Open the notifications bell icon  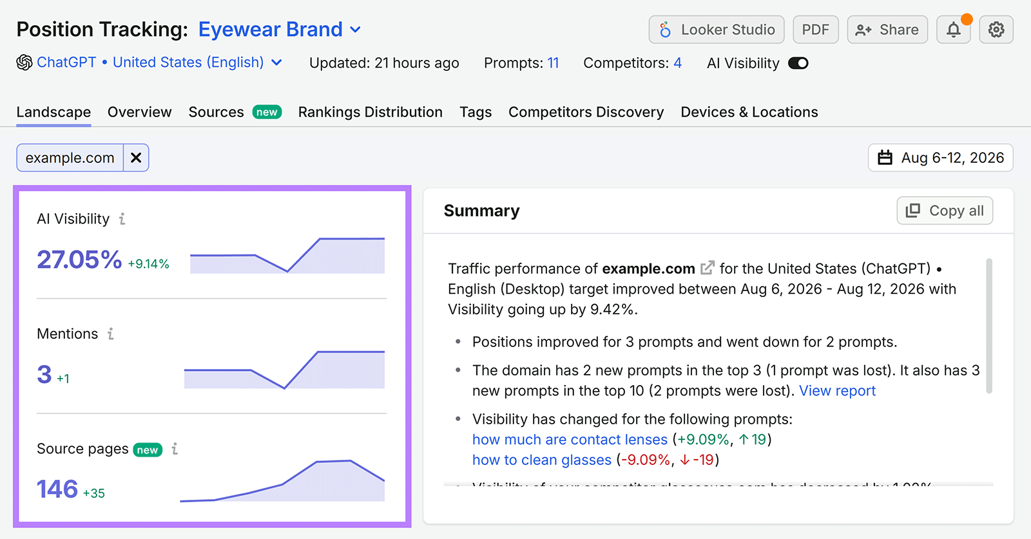coord(953,30)
